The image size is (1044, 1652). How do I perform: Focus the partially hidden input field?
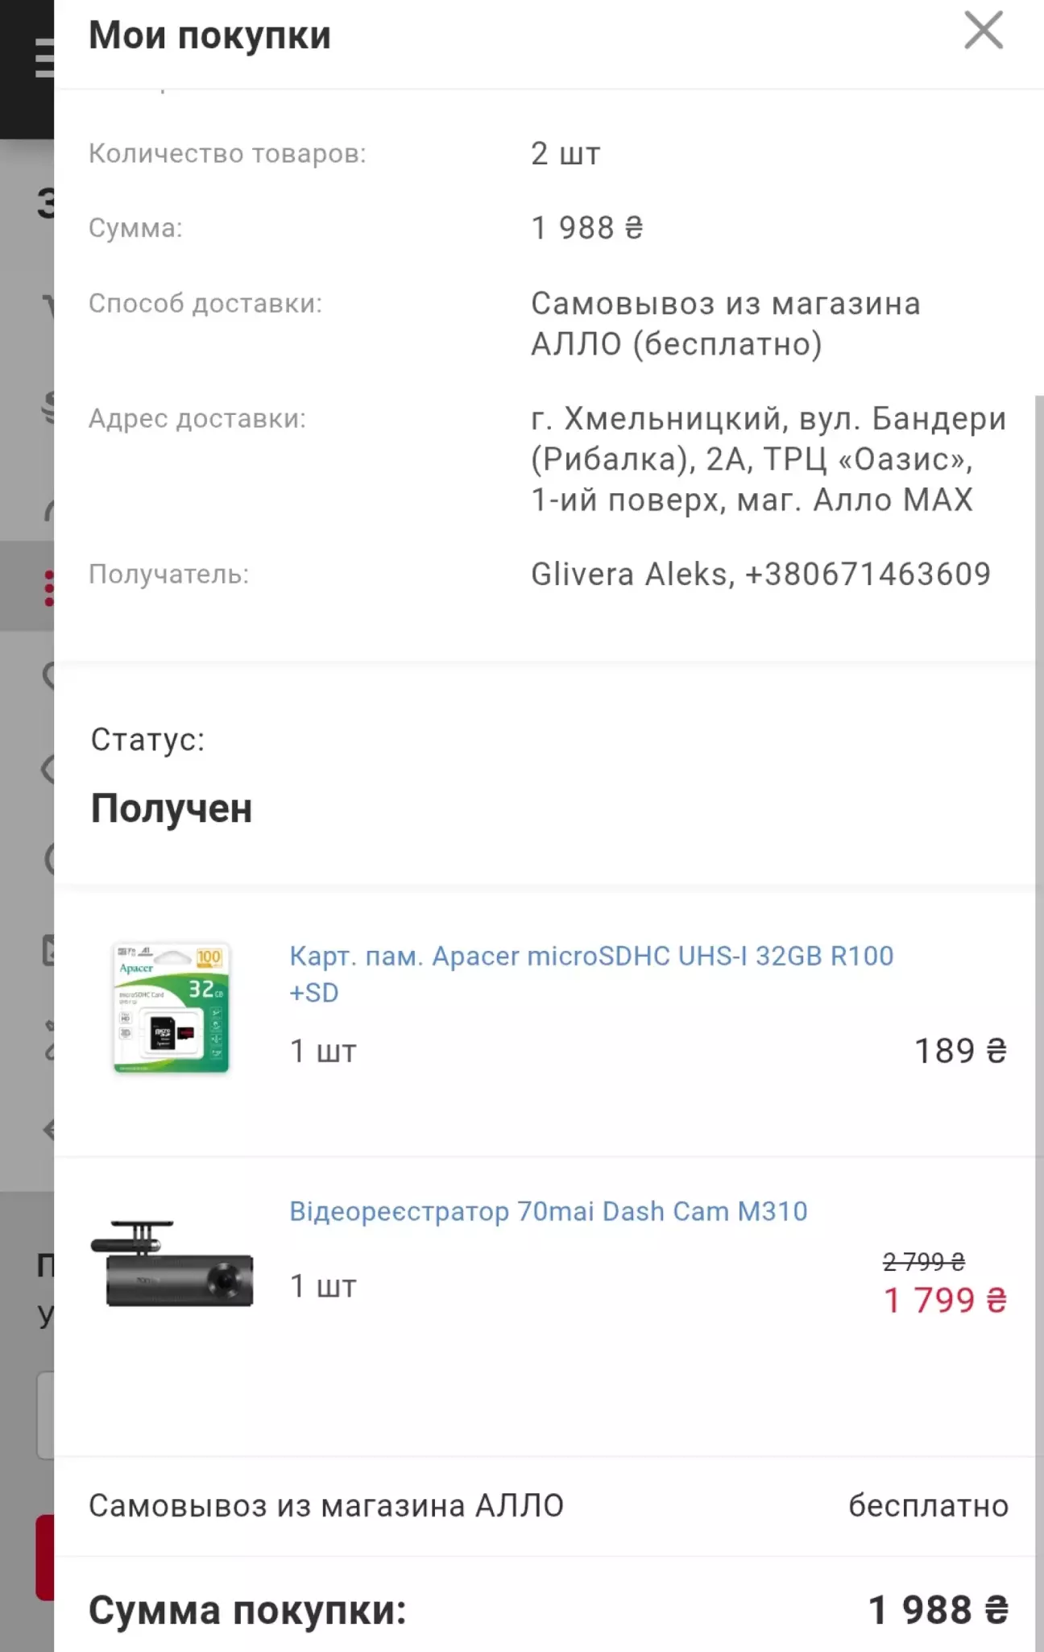[x=45, y=1415]
